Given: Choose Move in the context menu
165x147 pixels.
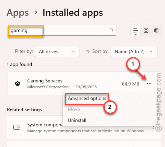Looking at the screenshot, I should pyautogui.click(x=74, y=109).
